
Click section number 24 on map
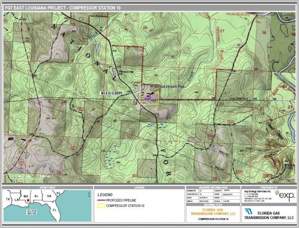(63, 102)
